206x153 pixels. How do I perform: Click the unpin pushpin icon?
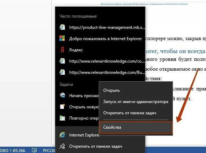(62, 146)
